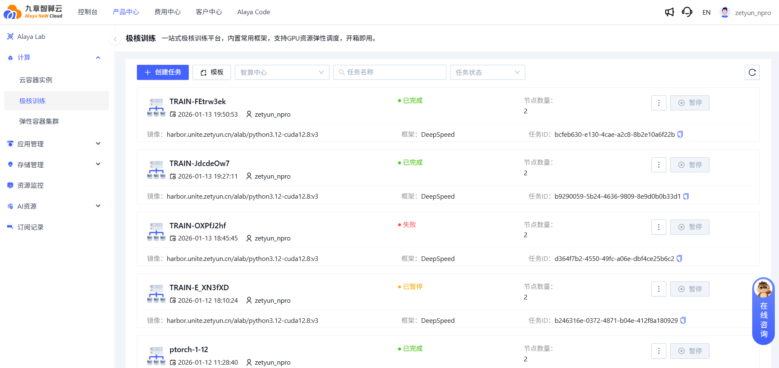Open task TRAIN-FEtrw3ek by its name
Screen dimensions: 779x368
tap(198, 102)
